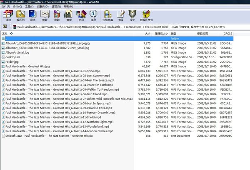Select the 10-Forever Dreamin'.mp3 file

tap(60, 112)
